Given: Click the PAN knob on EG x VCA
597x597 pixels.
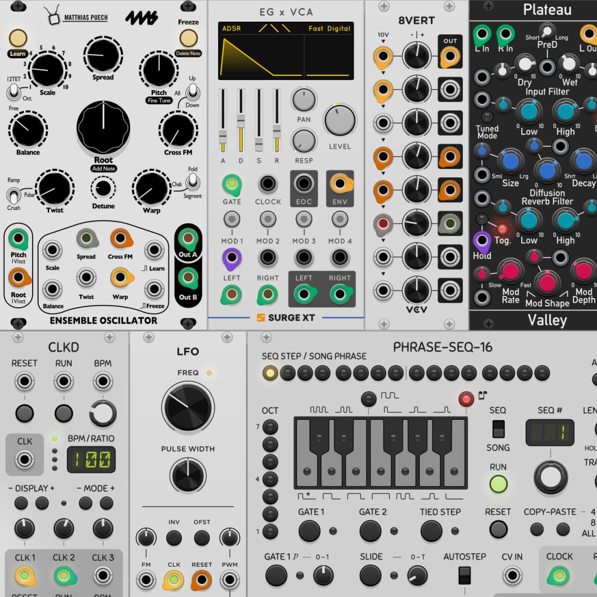Looking at the screenshot, I should tap(304, 100).
